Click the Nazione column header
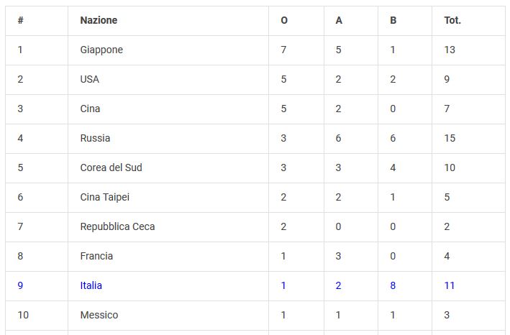The height and width of the screenshot is (335, 510). [x=99, y=20]
